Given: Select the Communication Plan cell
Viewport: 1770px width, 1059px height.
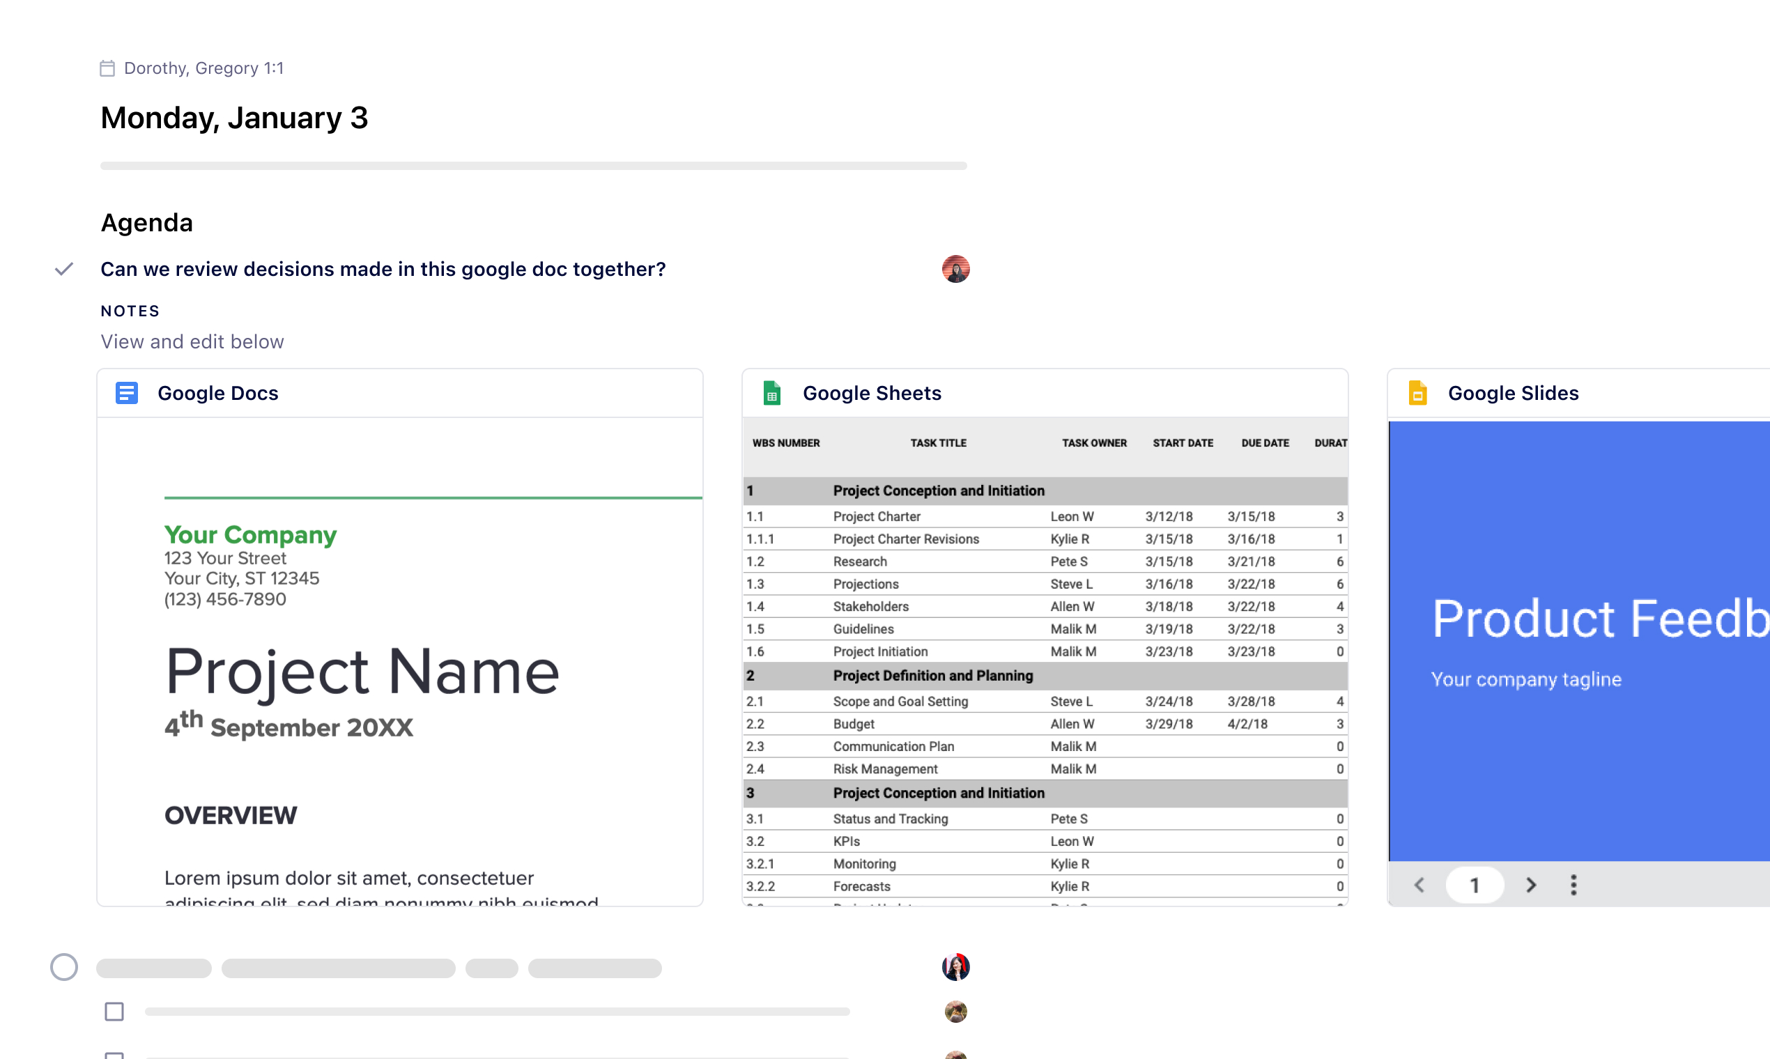Looking at the screenshot, I should click(x=893, y=746).
